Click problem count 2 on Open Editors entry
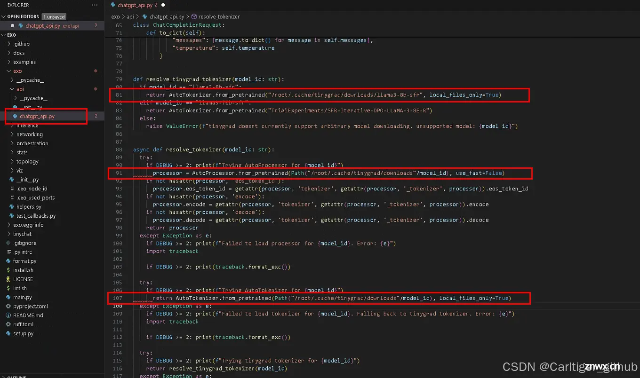 pos(96,26)
